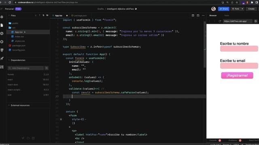The image size is (259, 145).
Task: Click the Free plan badge
Action: click(x=18, y=9)
